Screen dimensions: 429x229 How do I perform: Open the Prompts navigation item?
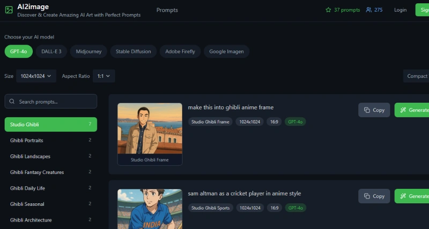tap(167, 10)
